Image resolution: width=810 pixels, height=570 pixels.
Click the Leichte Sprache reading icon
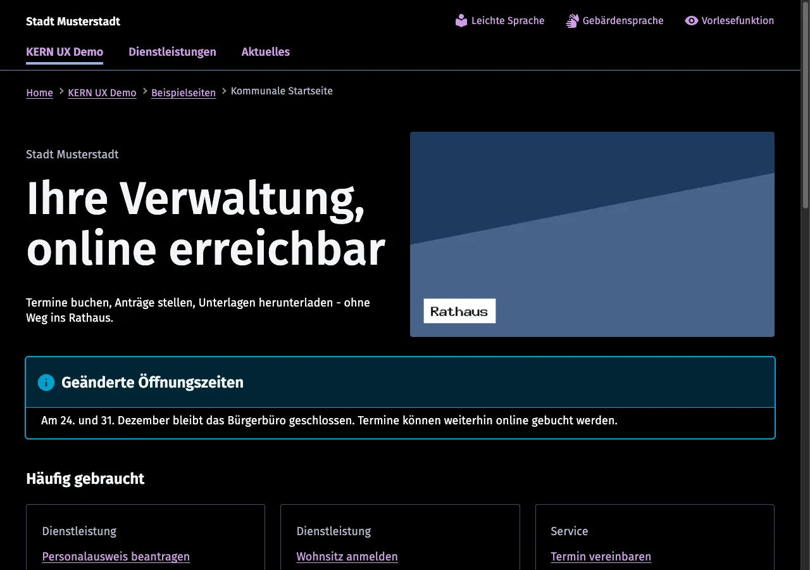tap(461, 21)
